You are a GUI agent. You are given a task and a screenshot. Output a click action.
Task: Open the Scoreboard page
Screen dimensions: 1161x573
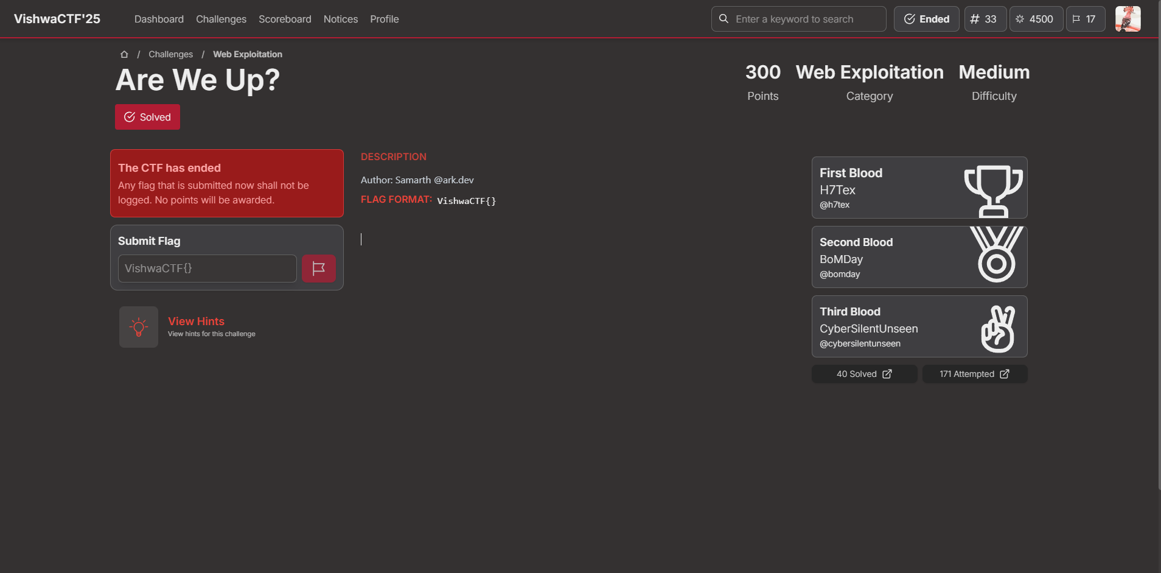click(285, 19)
